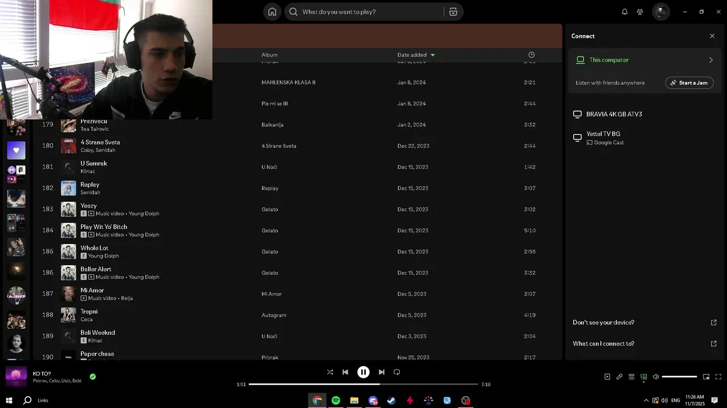Open the Browse icon in search bar

pos(453,12)
